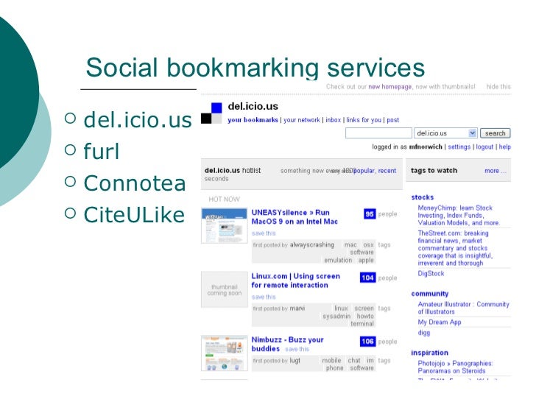Open the My Dream App link
This screenshot has width=536, height=402.
point(440,322)
